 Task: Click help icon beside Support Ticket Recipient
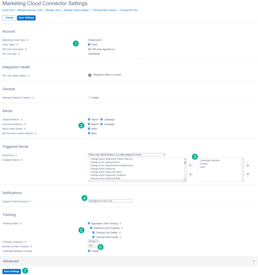point(31,201)
